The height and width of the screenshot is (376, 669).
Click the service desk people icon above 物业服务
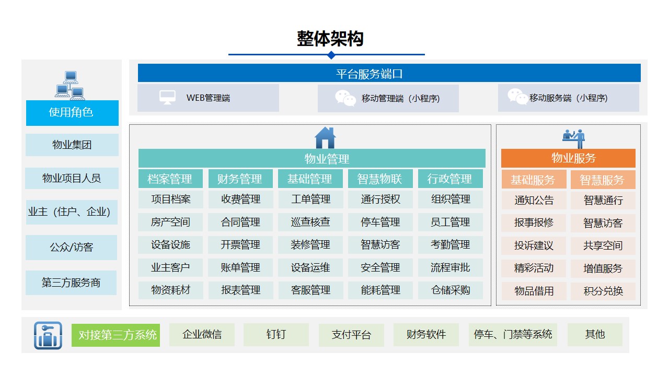[x=573, y=138]
